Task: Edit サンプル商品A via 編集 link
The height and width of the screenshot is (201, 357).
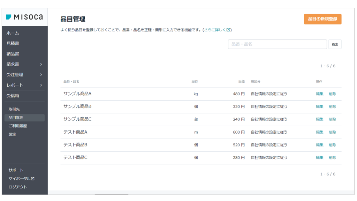Action: click(319, 94)
